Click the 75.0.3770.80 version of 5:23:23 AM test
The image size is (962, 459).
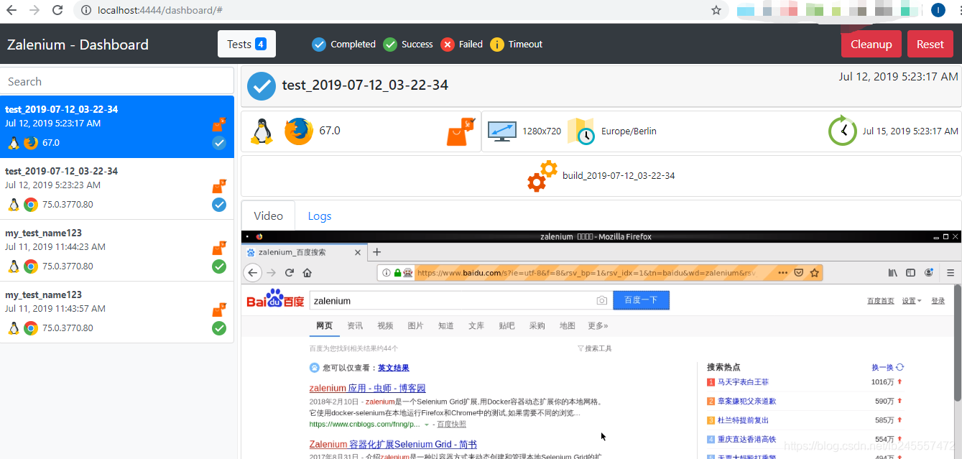[68, 205]
